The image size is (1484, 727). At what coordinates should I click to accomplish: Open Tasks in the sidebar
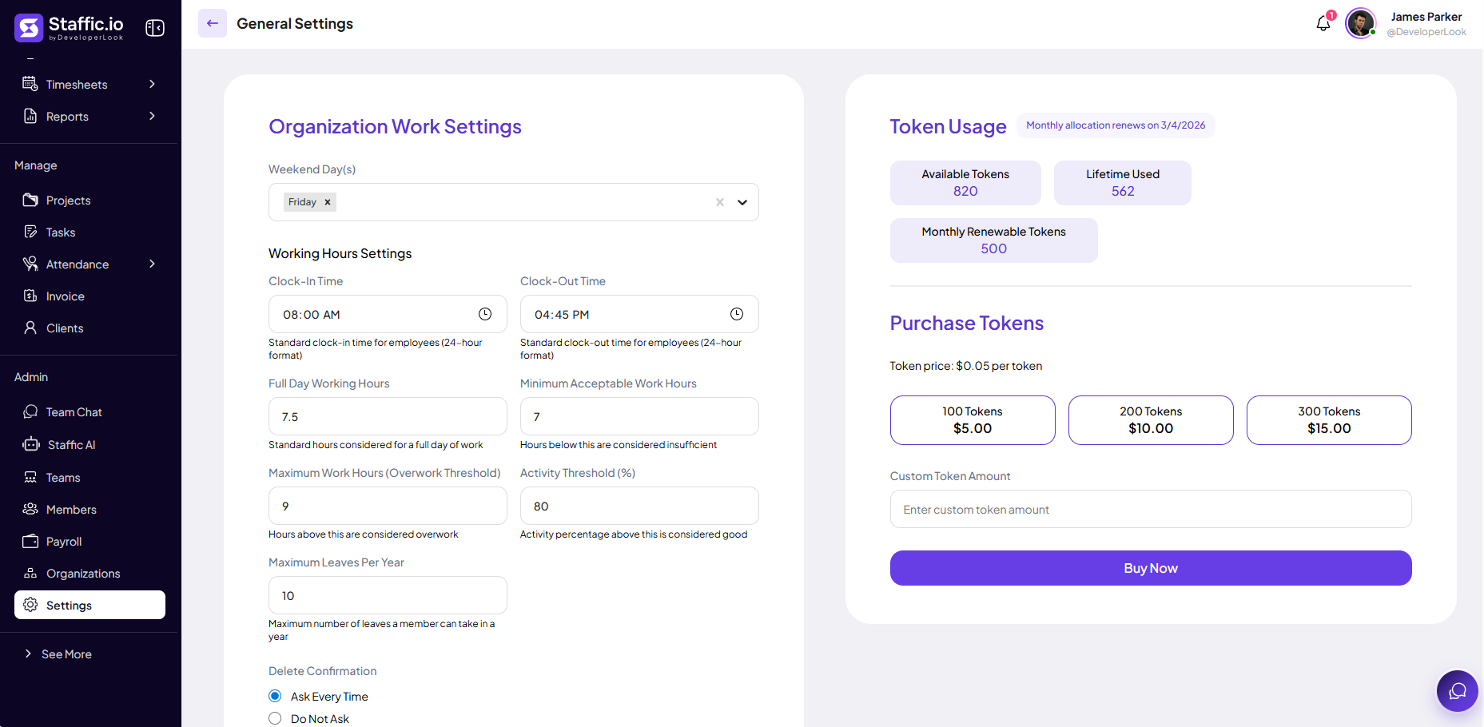point(90,232)
